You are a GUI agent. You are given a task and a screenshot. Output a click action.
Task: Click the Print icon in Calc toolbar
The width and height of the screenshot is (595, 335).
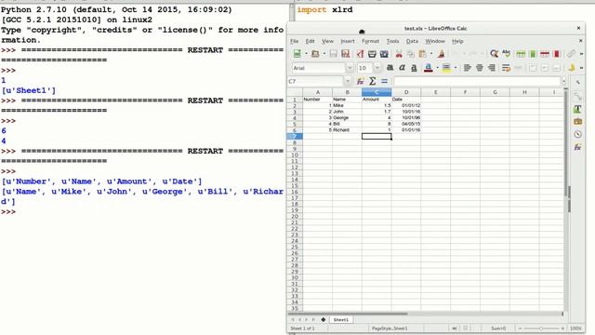pos(372,54)
